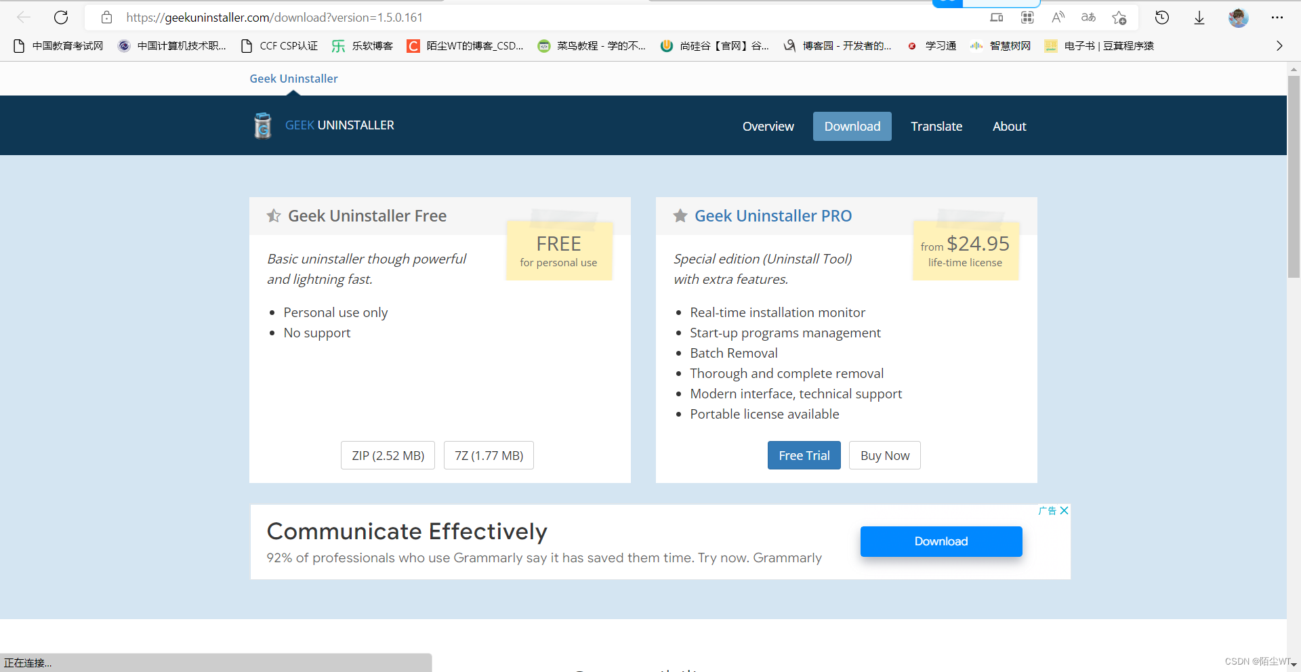Click the translate page icon

[x=1088, y=18]
